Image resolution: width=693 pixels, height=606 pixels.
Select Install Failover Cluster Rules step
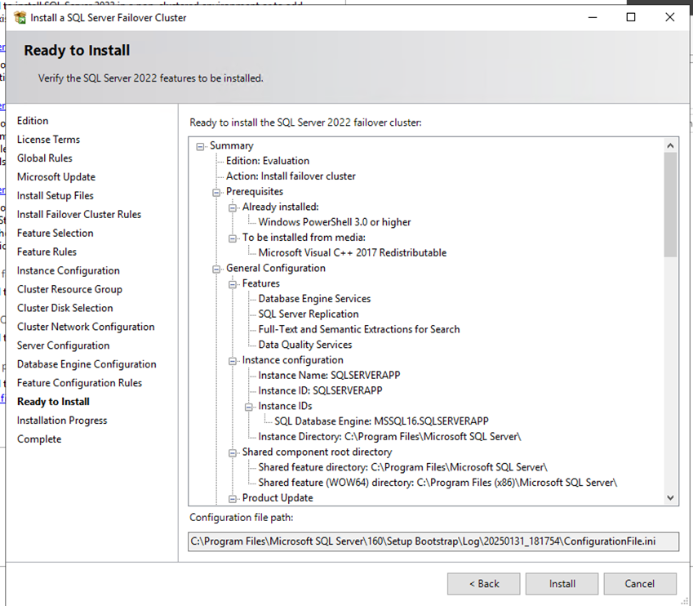(x=79, y=214)
